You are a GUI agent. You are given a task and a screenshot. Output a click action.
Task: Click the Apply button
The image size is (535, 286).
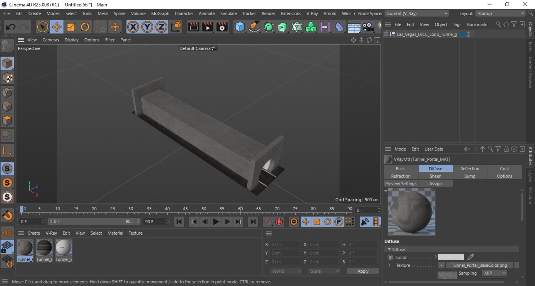[363, 271]
